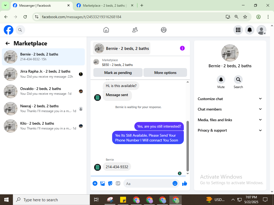Click Mark as pending button
Image resolution: width=274 pixels, height=205 pixels.
[x=118, y=73]
